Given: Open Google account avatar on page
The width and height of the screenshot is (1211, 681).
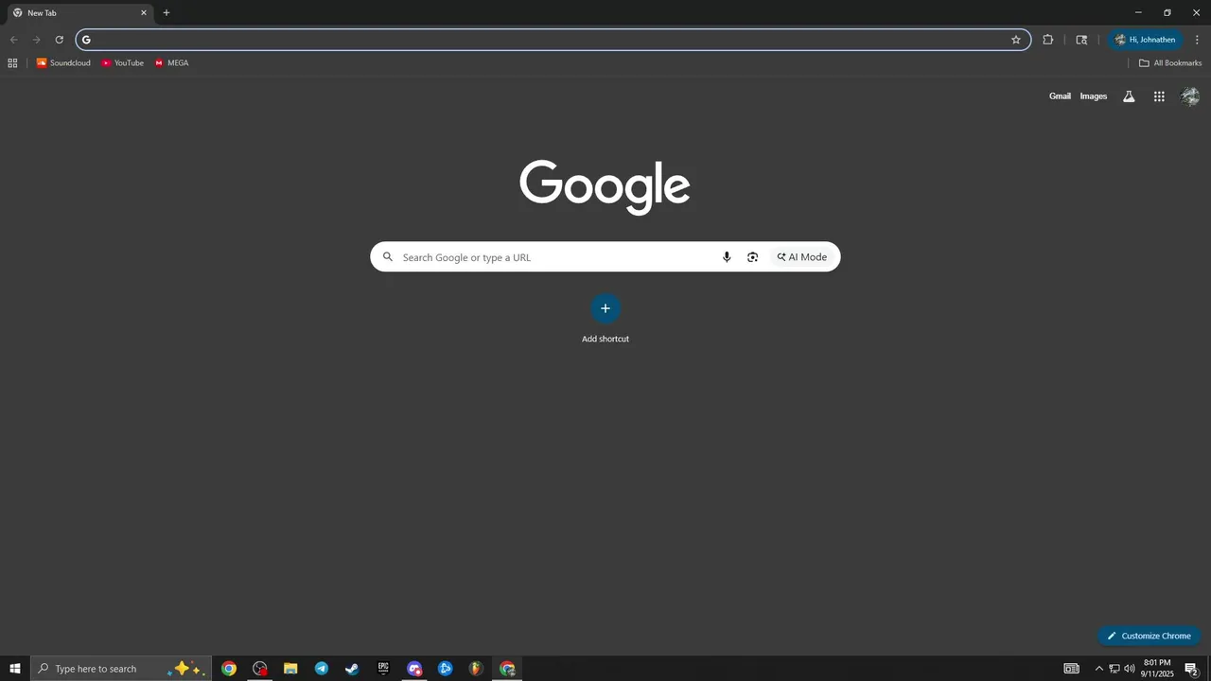Looking at the screenshot, I should pyautogui.click(x=1190, y=96).
